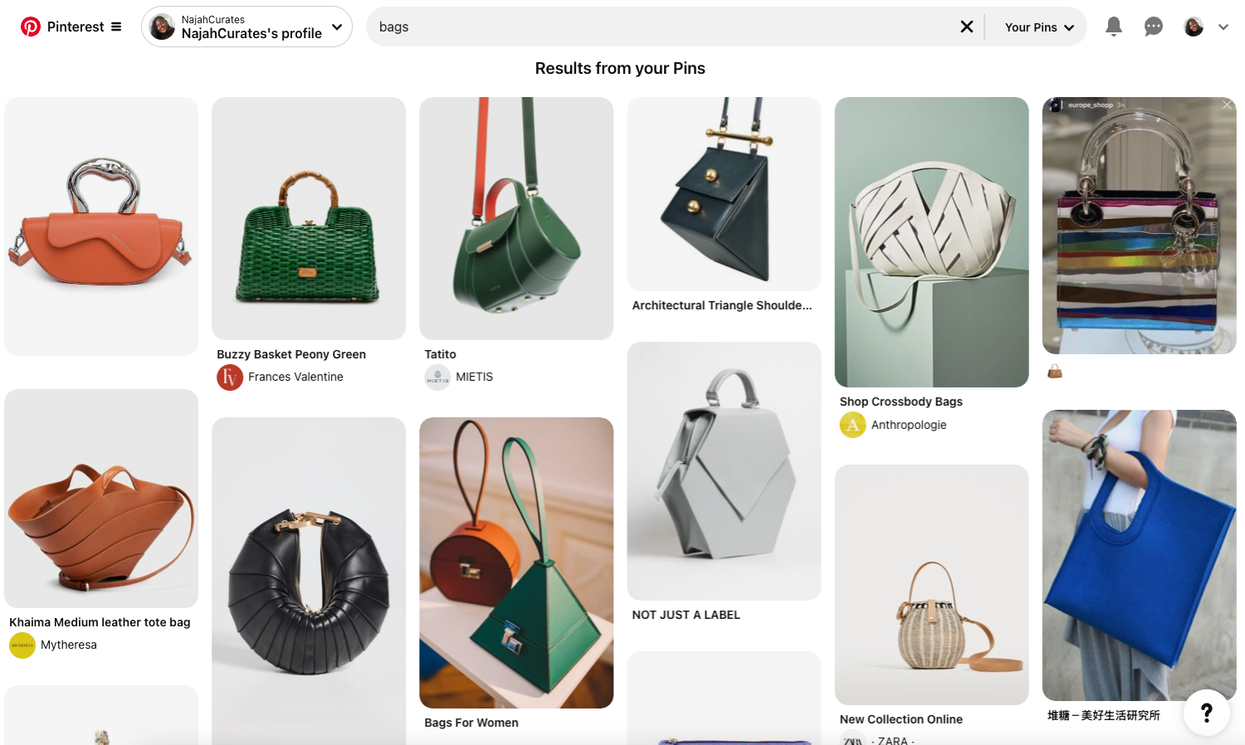
Task: Click the Anthropologie avatar icon
Action: (x=852, y=425)
